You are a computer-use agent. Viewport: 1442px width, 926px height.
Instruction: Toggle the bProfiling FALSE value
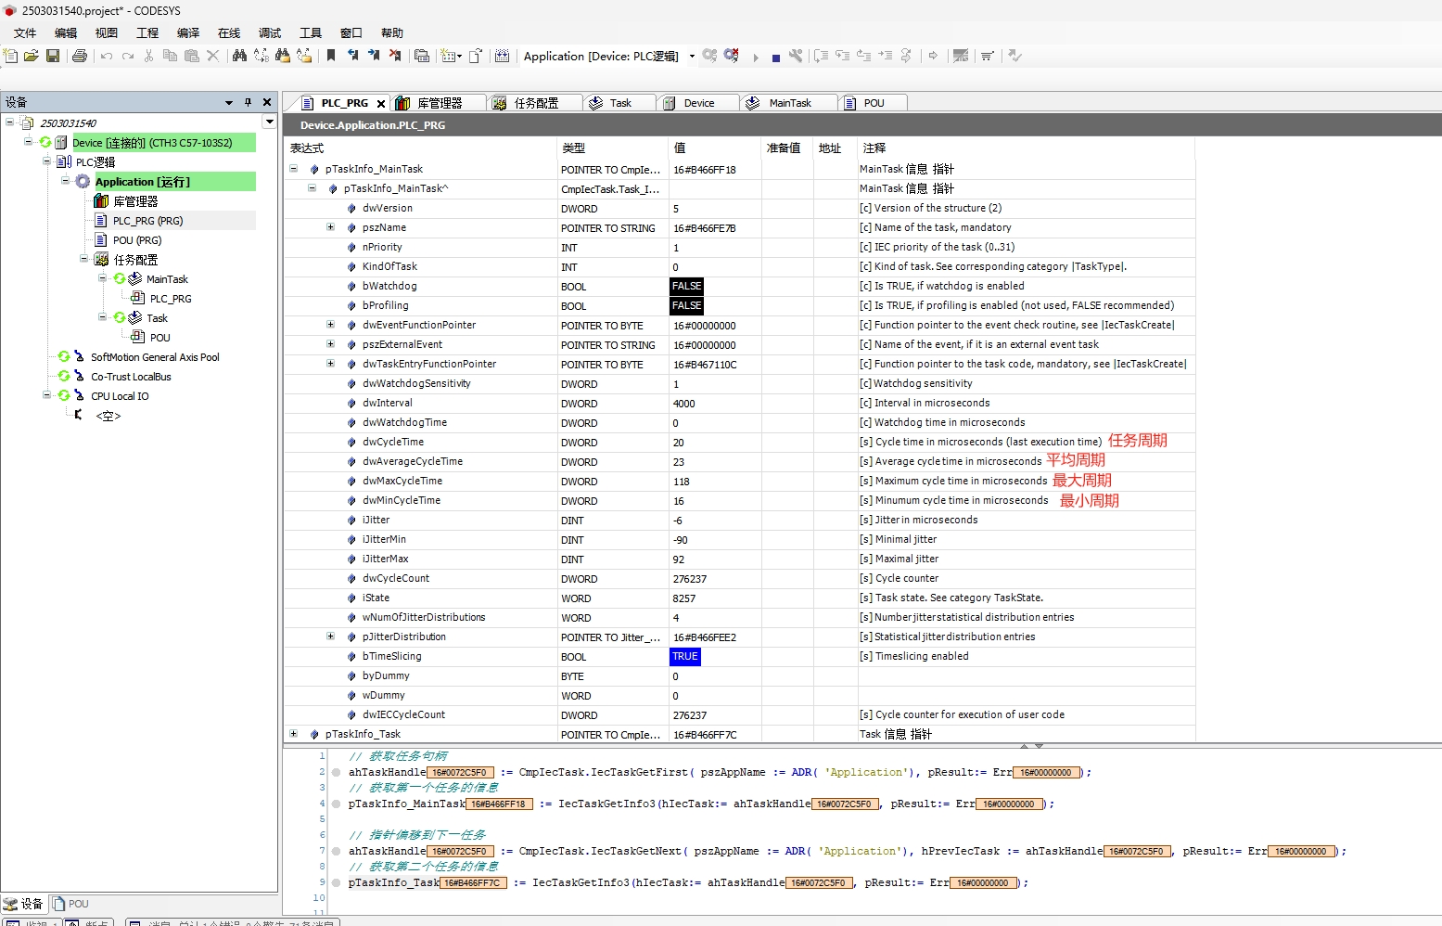coord(686,305)
